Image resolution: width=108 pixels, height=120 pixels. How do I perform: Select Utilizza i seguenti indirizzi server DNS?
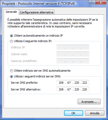coord(12,77)
